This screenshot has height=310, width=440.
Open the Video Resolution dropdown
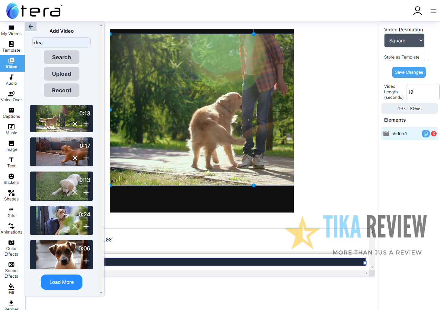coord(404,40)
